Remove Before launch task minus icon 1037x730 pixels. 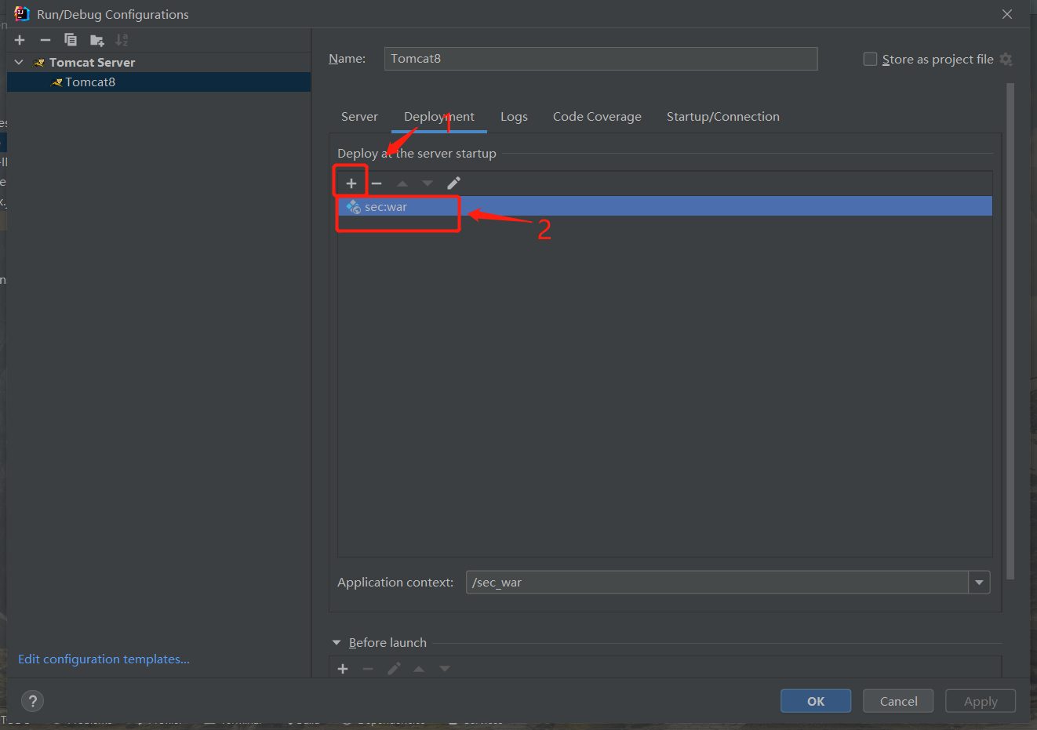click(368, 669)
